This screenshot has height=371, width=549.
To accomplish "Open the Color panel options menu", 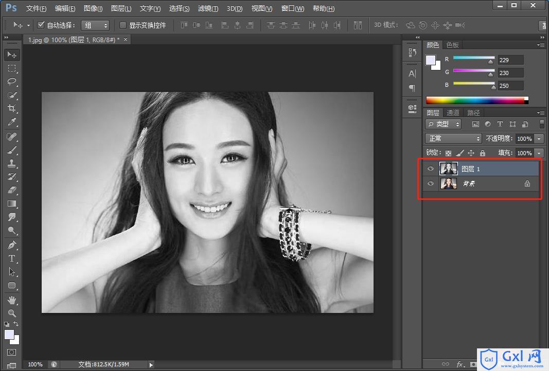I will click(x=541, y=45).
